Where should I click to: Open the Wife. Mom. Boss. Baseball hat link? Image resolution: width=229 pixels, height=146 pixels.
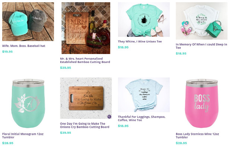pyautogui.click(x=24, y=46)
